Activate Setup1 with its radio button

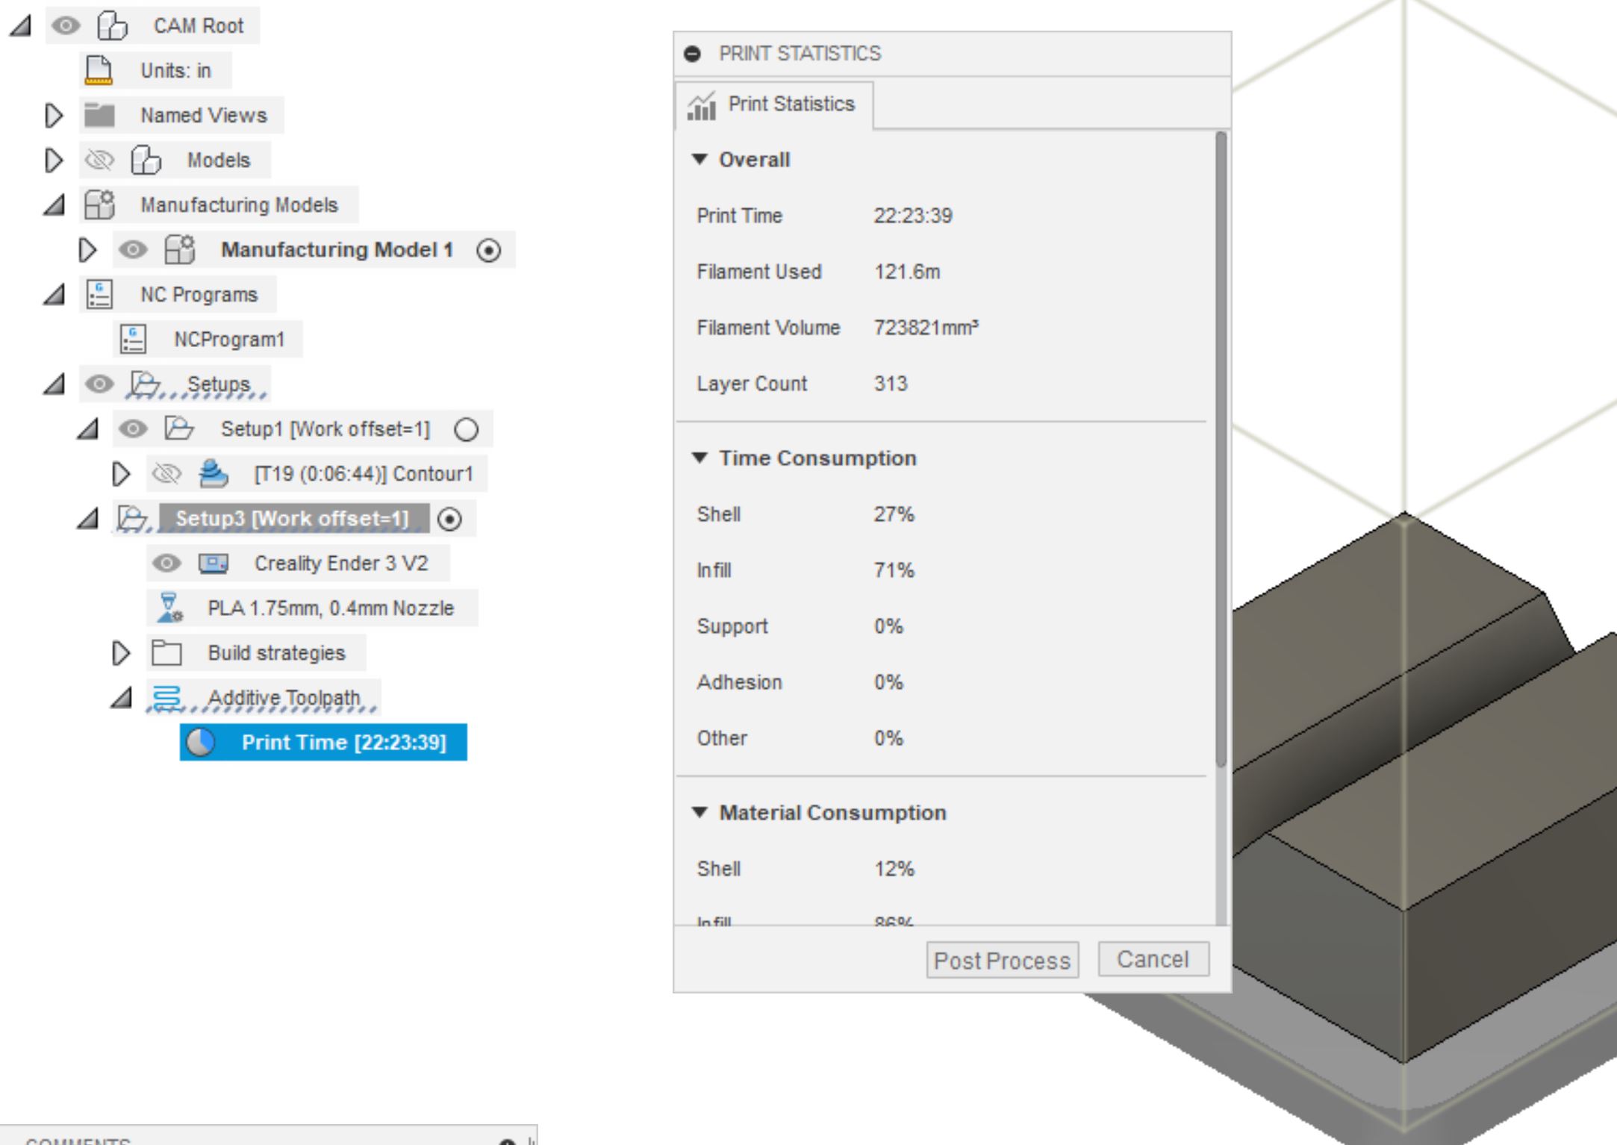(467, 429)
